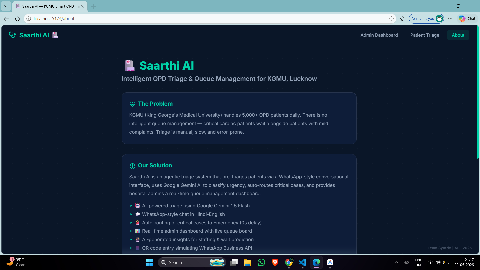
Task: Click 'QR code entry simulating WhatsApp Business API'
Action: (197, 248)
